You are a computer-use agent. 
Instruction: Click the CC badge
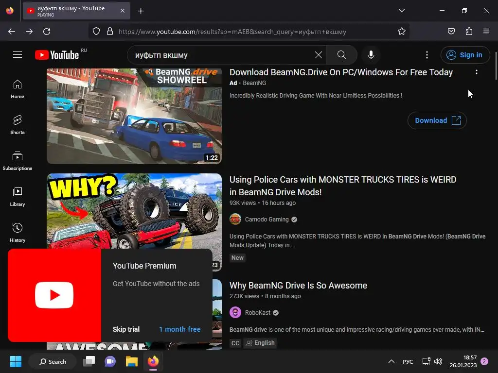pyautogui.click(x=235, y=343)
